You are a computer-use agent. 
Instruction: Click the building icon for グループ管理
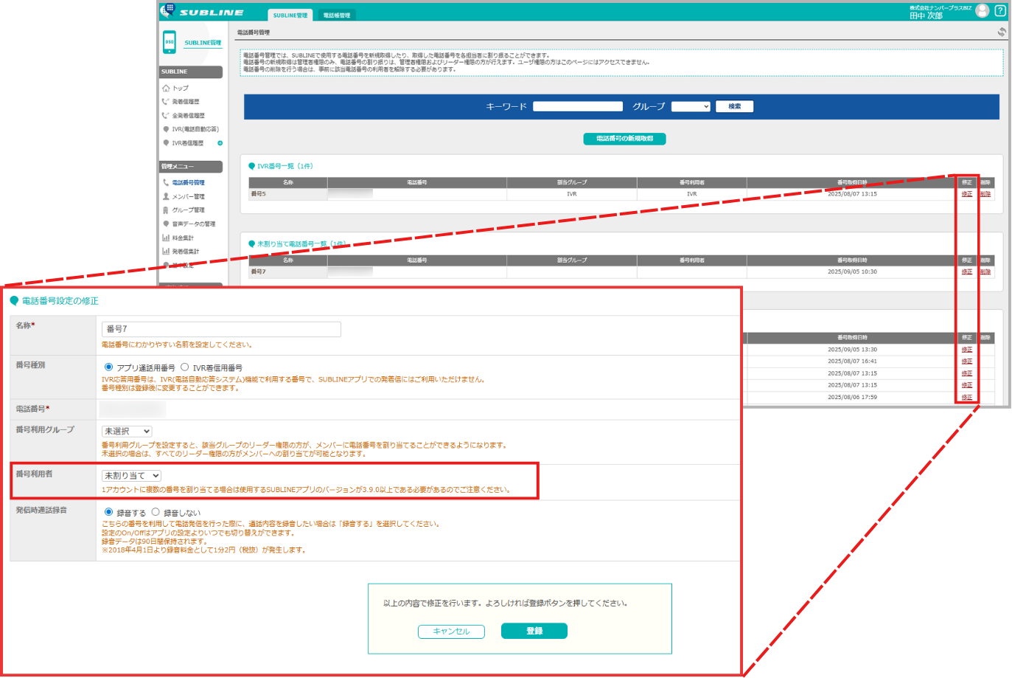pyautogui.click(x=166, y=210)
